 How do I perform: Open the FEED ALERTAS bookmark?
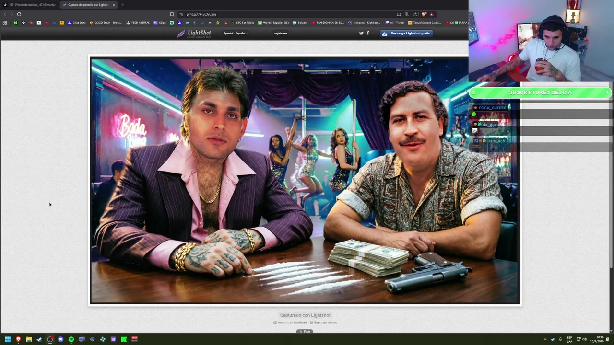[138, 23]
